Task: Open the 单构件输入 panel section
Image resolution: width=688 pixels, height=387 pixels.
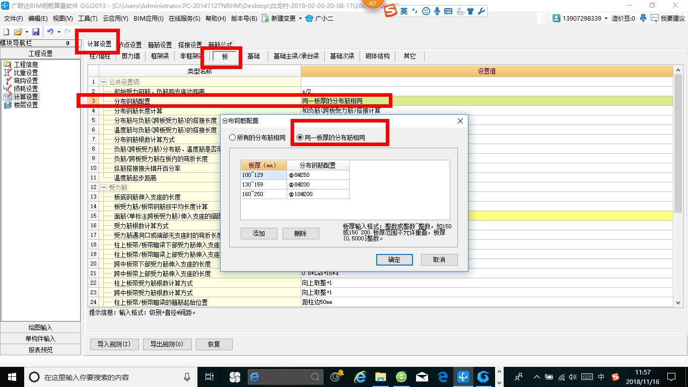Action: pyautogui.click(x=40, y=339)
